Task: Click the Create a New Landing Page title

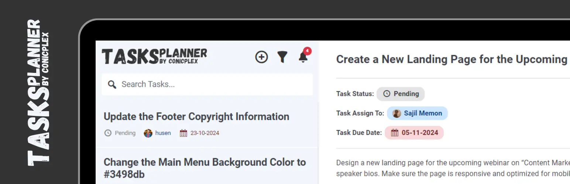Action: point(453,59)
